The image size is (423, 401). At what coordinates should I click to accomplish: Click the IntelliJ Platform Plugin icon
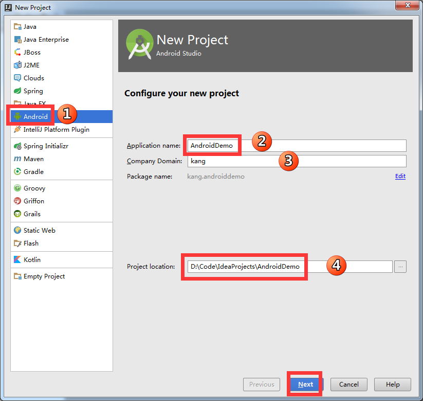(17, 129)
